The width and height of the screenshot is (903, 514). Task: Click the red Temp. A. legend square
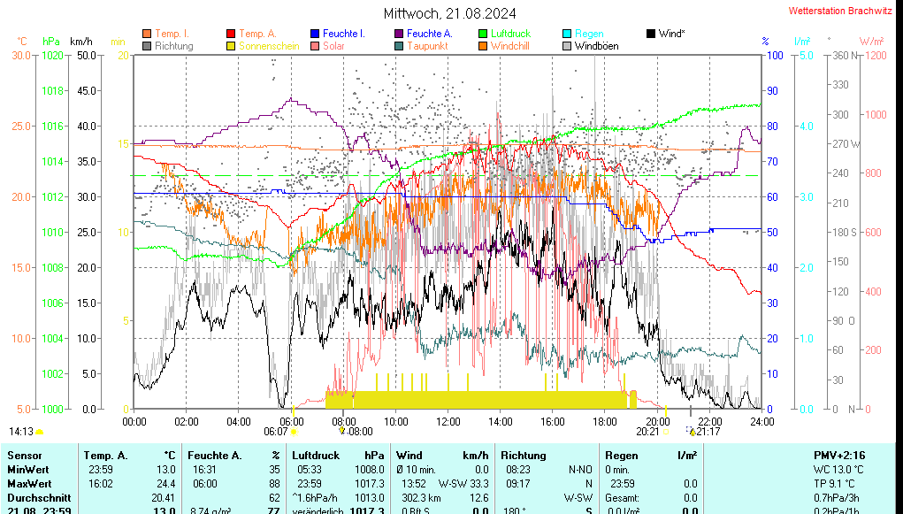tap(232, 34)
